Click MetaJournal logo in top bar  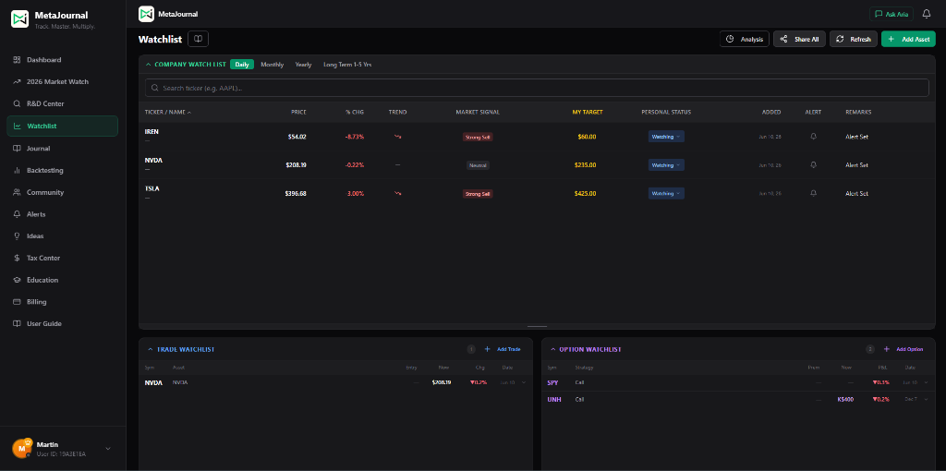tap(146, 14)
